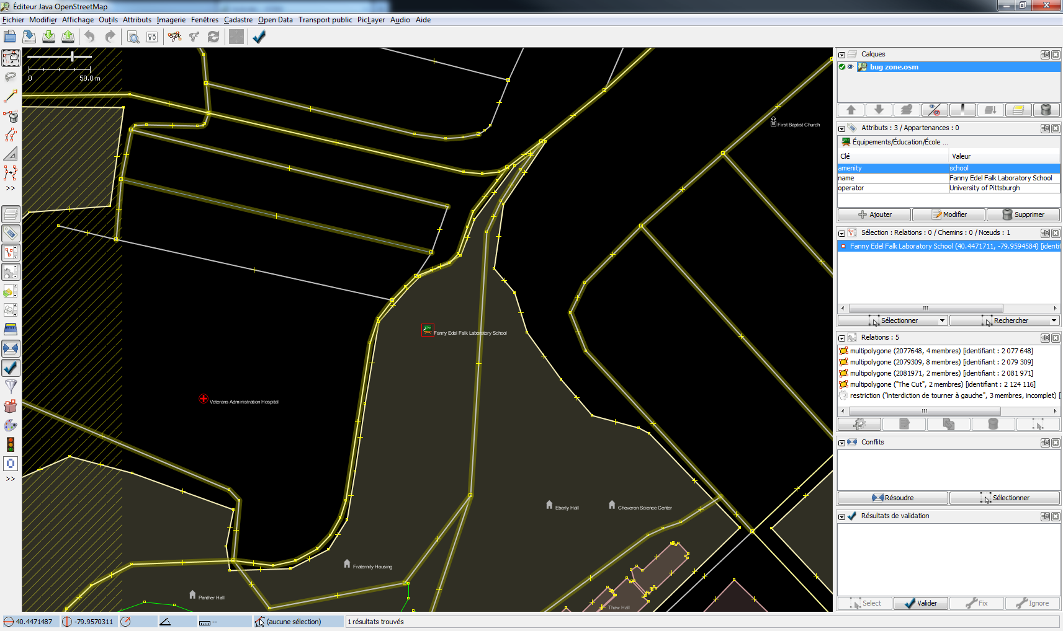Screen dimensions: 1063x631
Task: Move layer up with the up arrow
Action: point(851,110)
